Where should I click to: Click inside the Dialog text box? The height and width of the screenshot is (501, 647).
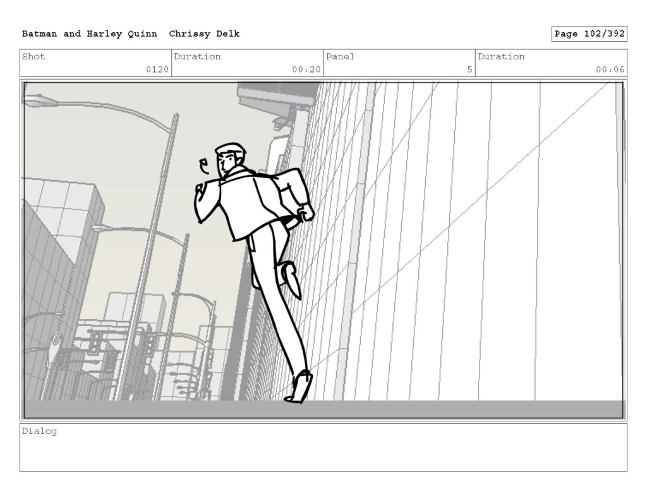tap(323, 447)
